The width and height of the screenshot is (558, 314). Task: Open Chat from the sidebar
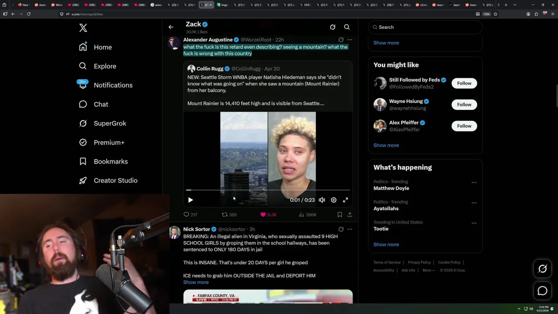tap(93, 104)
